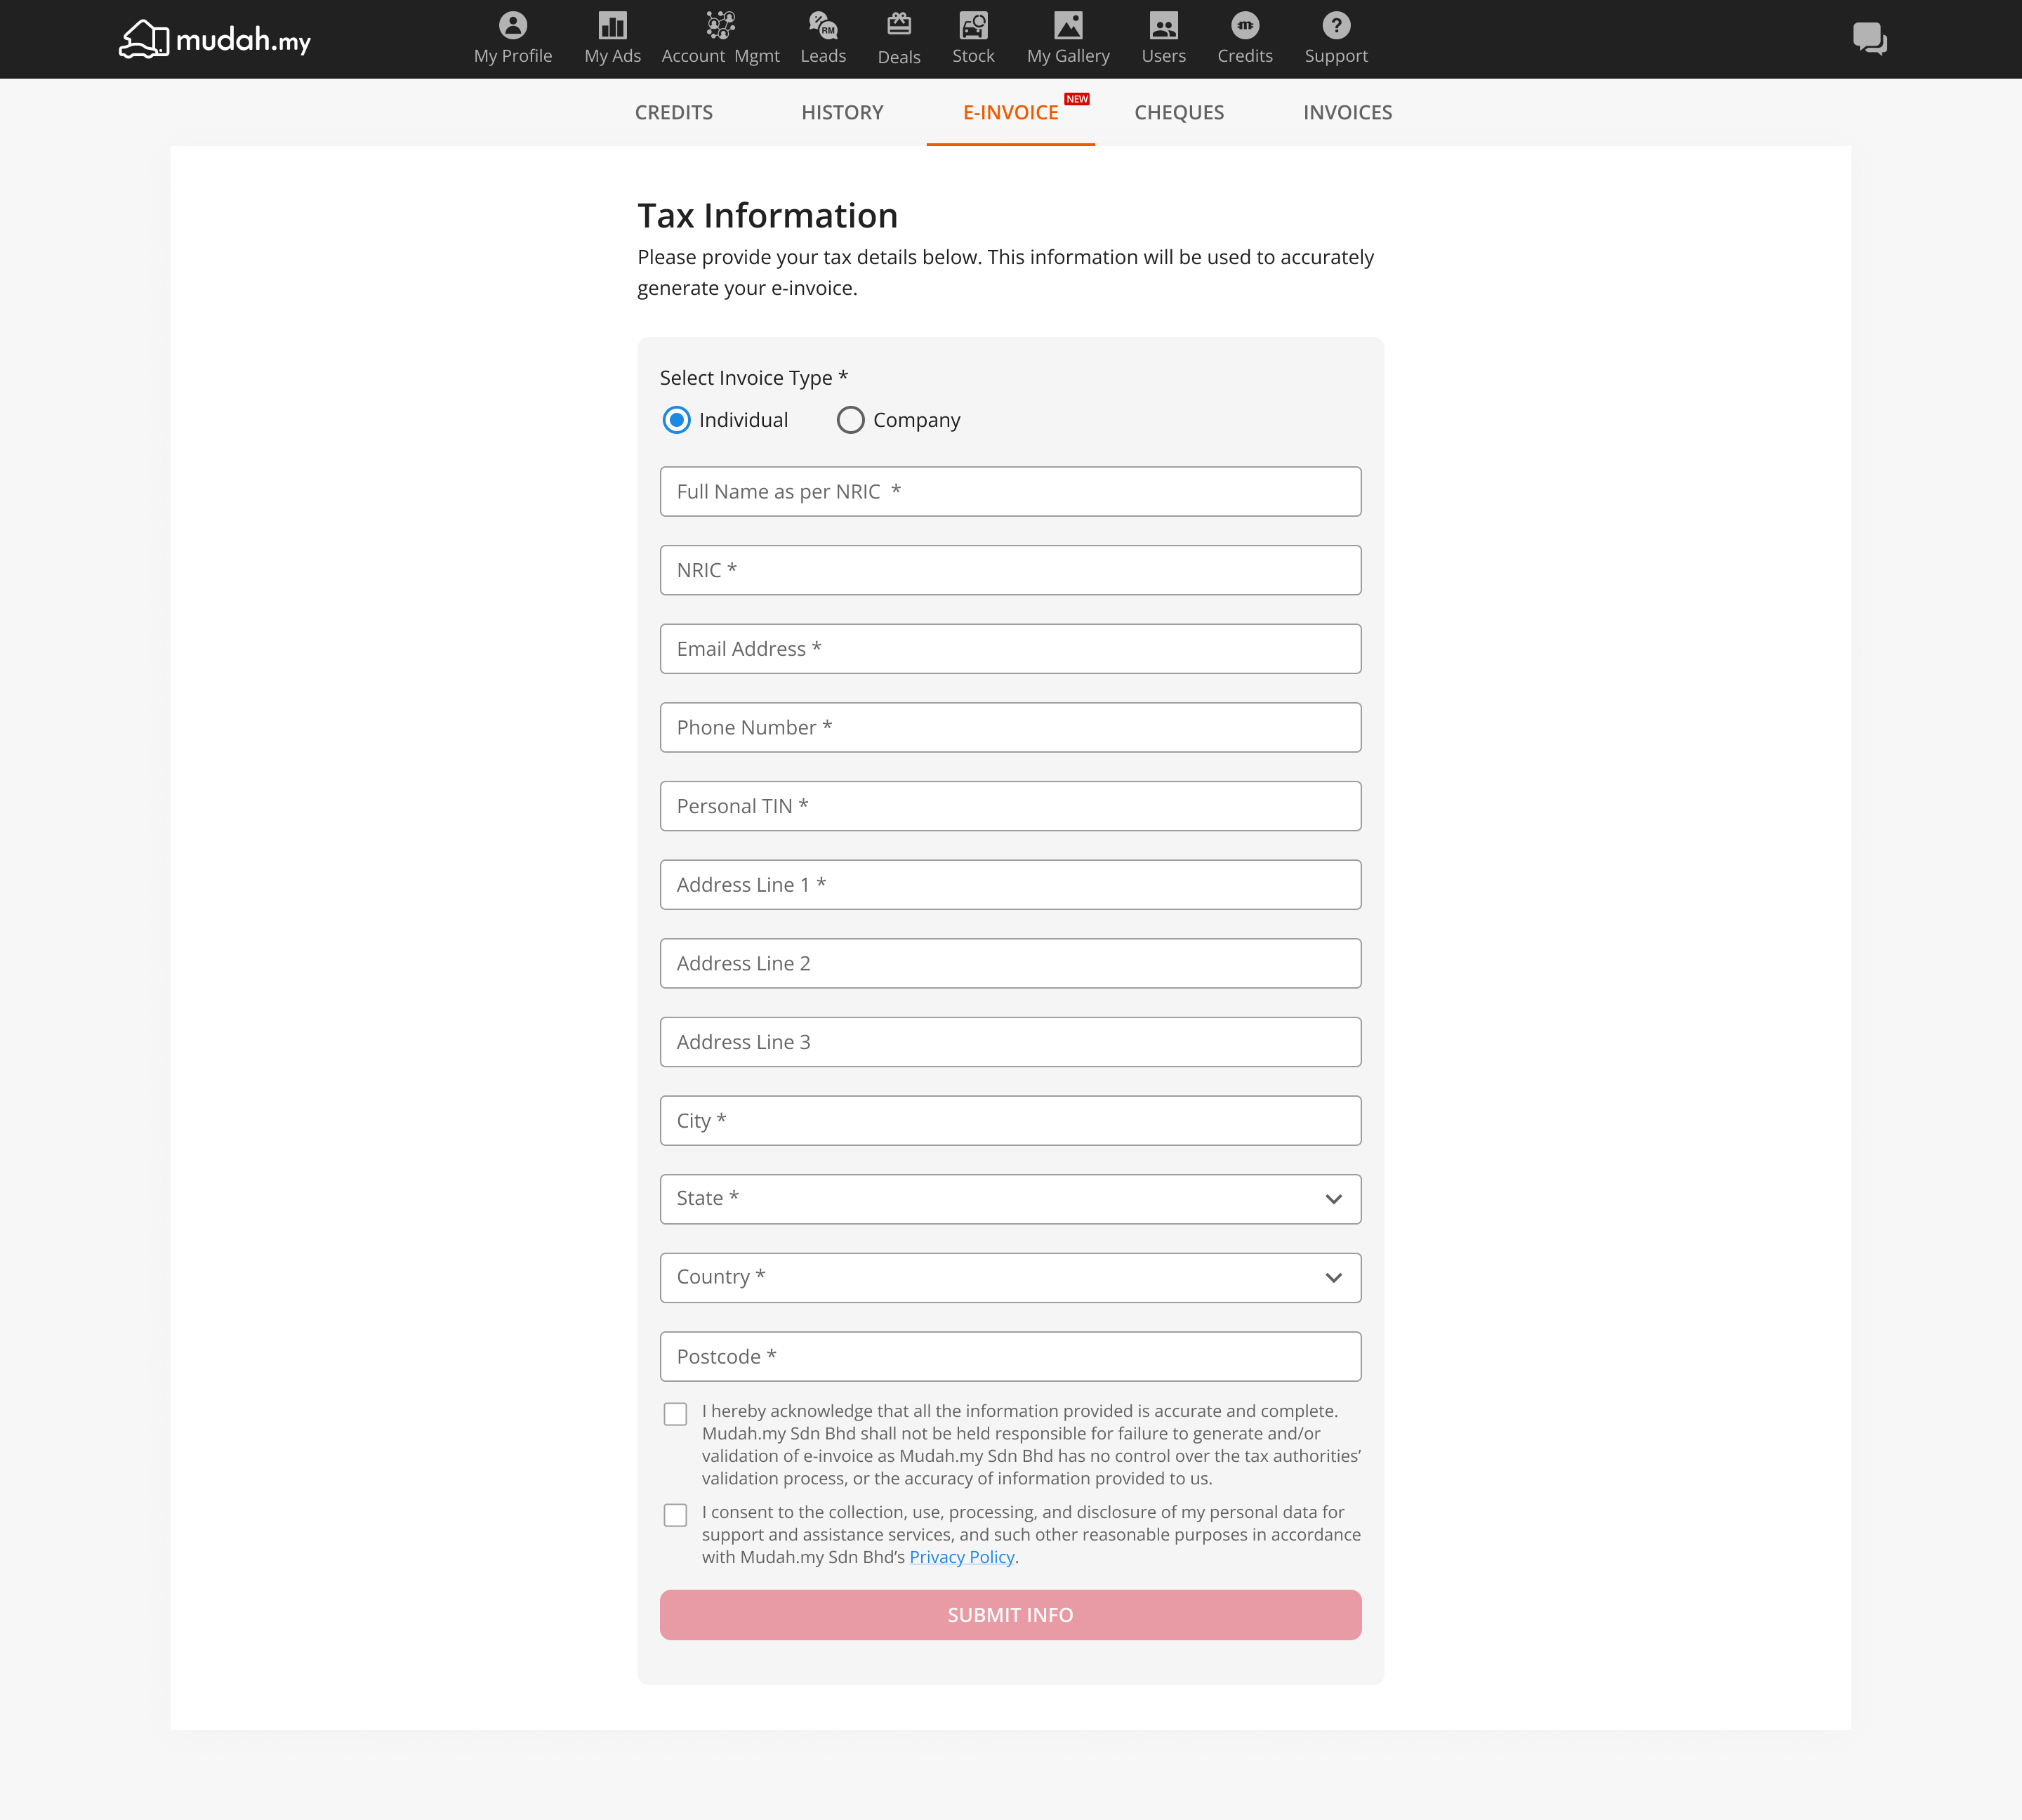Image resolution: width=2022 pixels, height=1820 pixels.
Task: Go to Account Mgmt icon
Action: [720, 26]
